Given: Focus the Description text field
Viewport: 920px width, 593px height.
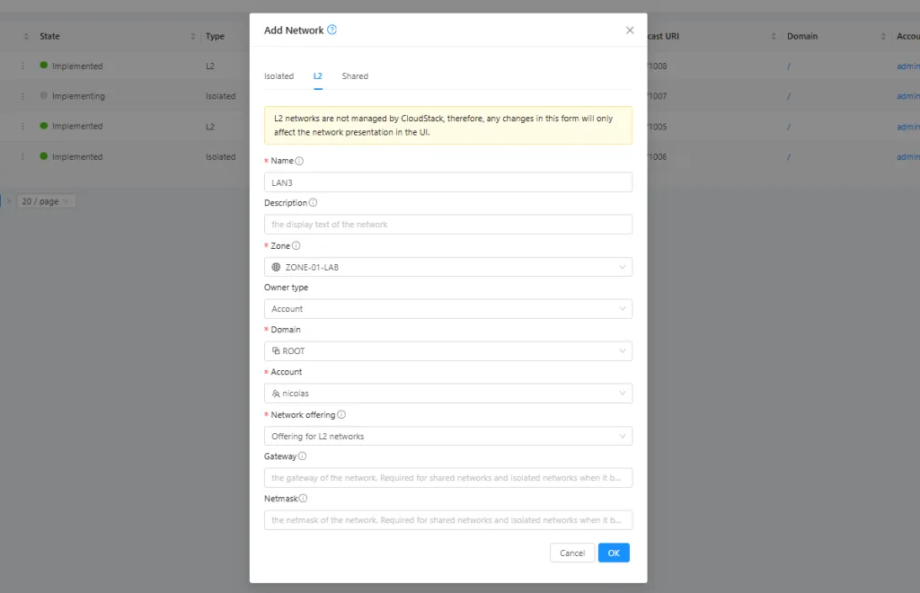Looking at the screenshot, I should tap(447, 225).
